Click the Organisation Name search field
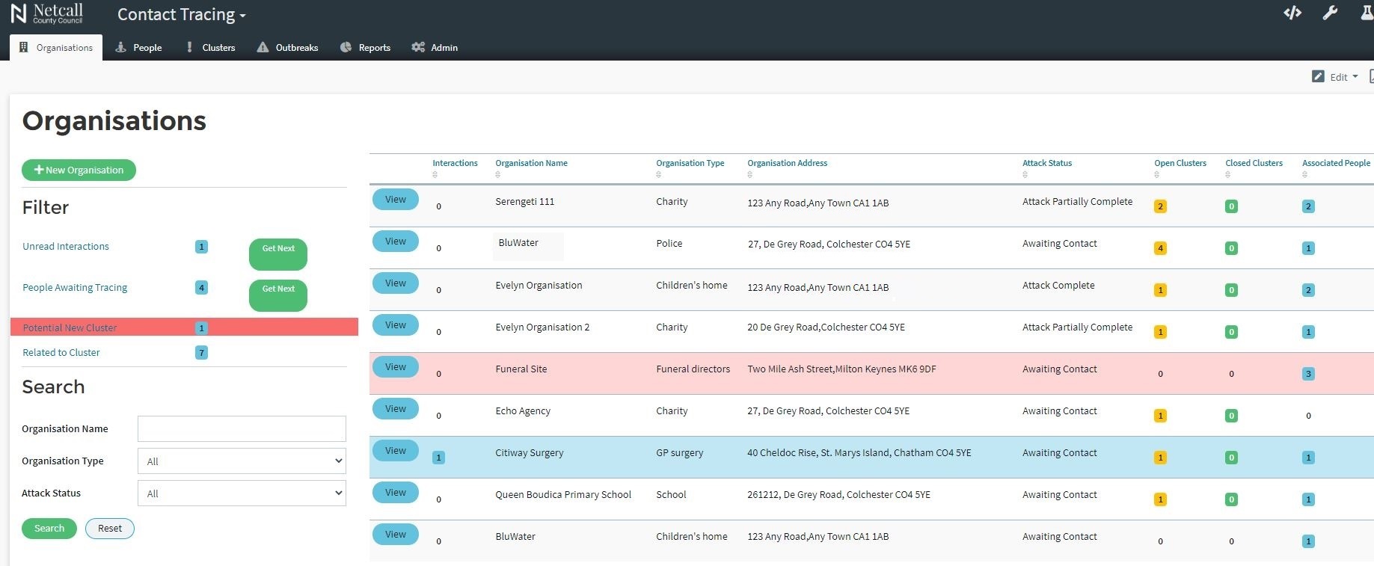The width and height of the screenshot is (1374, 566). [242, 429]
